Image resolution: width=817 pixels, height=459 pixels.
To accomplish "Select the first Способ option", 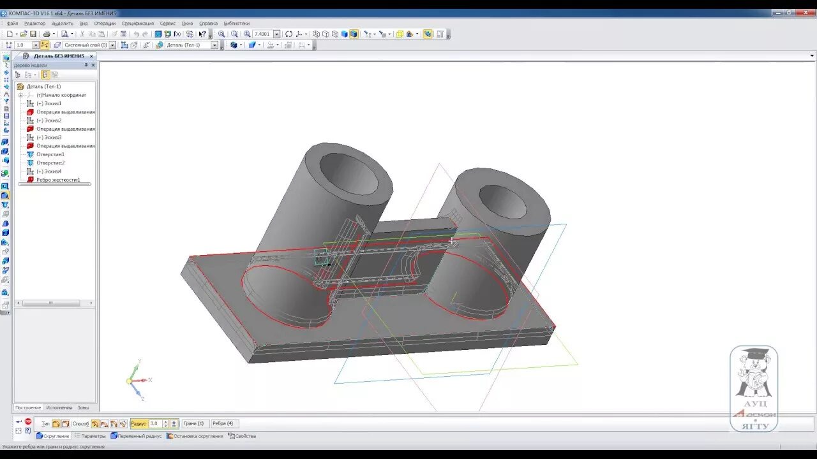I will [95, 423].
